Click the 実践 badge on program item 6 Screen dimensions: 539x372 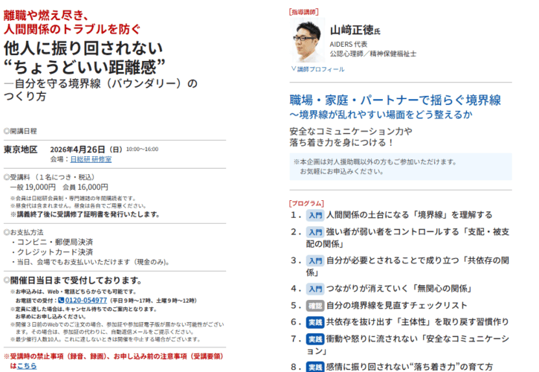(x=314, y=322)
